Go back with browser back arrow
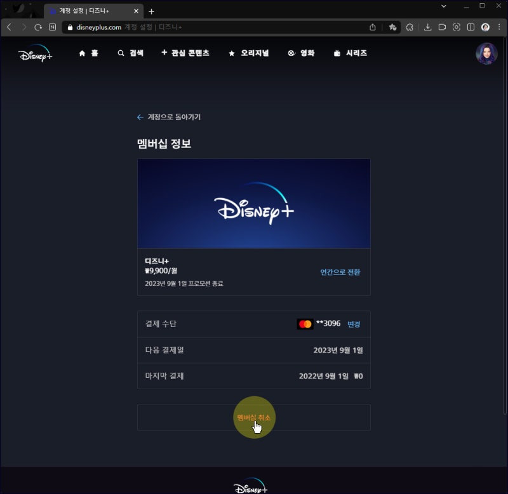 click(x=9, y=27)
